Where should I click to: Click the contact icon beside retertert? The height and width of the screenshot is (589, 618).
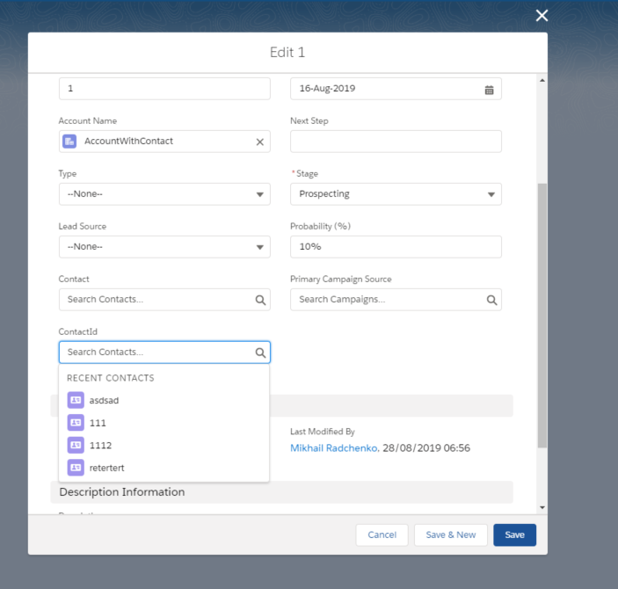[x=76, y=468]
